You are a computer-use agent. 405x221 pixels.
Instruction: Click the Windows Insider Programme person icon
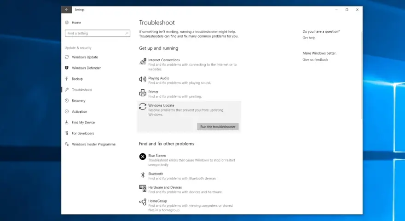[x=67, y=144]
